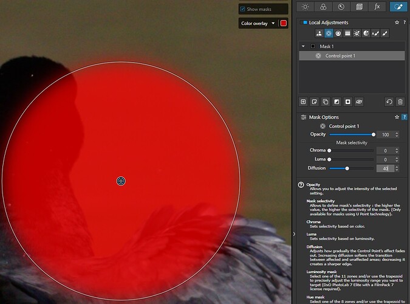Select the AI mask tool icon
410x304 pixels.
click(318, 33)
